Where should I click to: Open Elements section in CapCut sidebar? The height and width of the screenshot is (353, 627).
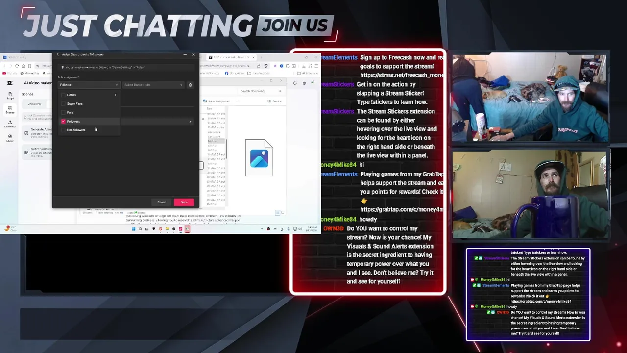(10, 124)
